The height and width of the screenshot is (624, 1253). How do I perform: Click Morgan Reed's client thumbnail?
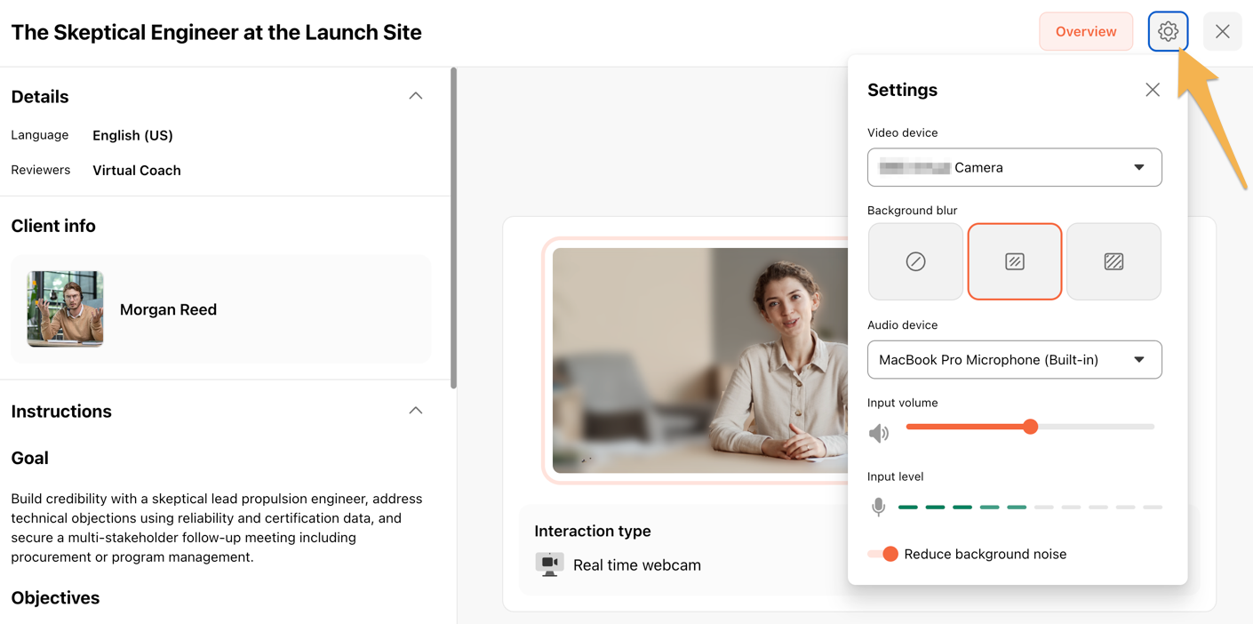pos(66,309)
